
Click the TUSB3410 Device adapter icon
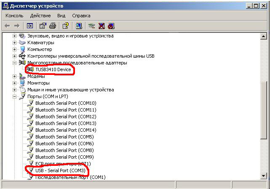pos(30,69)
